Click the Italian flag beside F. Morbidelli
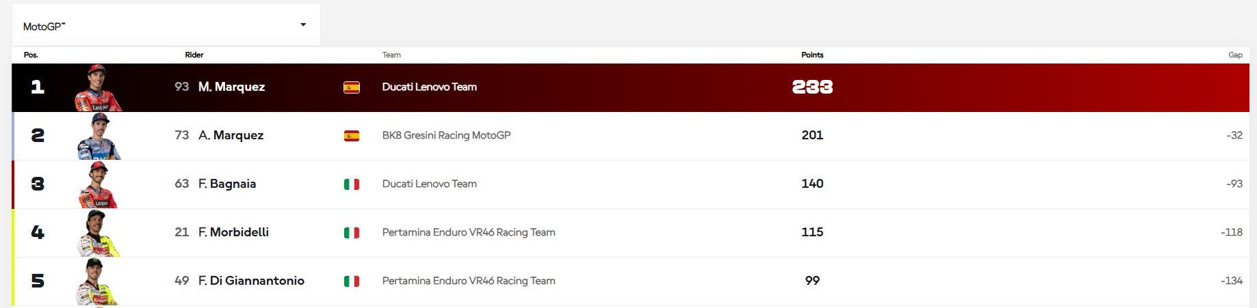Image resolution: width=1257 pixels, height=308 pixels. (x=352, y=233)
